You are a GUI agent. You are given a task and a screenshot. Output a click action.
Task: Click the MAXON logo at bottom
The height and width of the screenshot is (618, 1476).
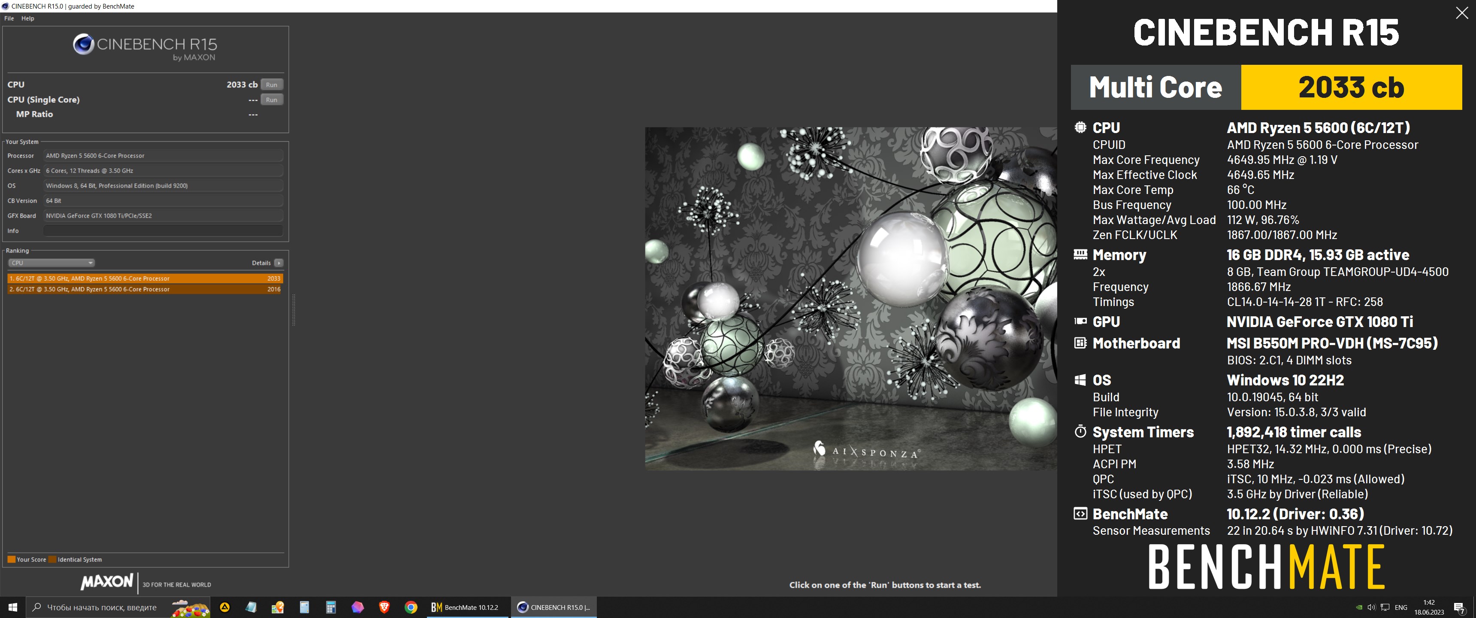tap(106, 582)
